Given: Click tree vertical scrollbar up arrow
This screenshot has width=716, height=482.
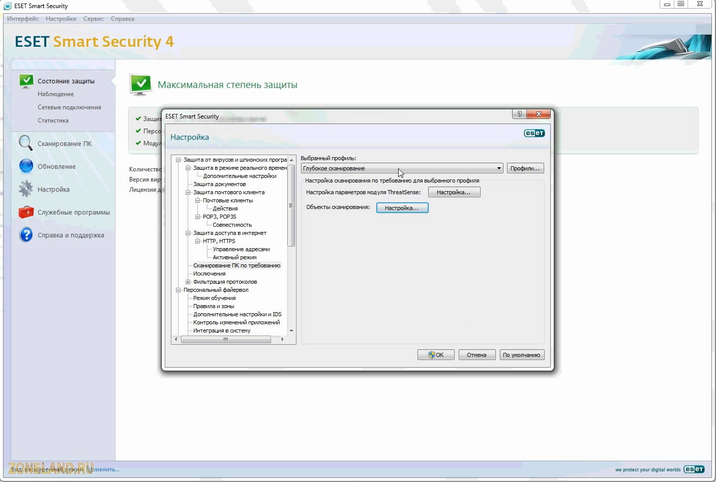Looking at the screenshot, I should click(x=291, y=160).
